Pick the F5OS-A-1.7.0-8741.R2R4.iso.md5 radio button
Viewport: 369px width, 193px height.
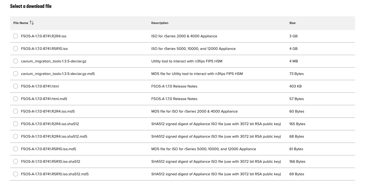16,111
